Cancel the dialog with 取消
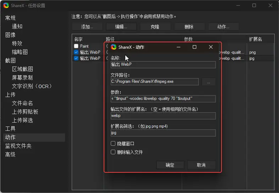This screenshot has height=193, width=279. coord(201,165)
